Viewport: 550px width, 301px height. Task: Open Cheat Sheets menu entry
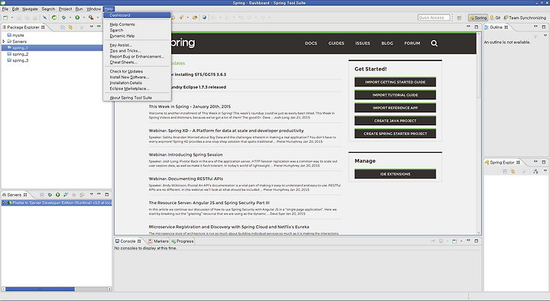pyautogui.click(x=137, y=62)
